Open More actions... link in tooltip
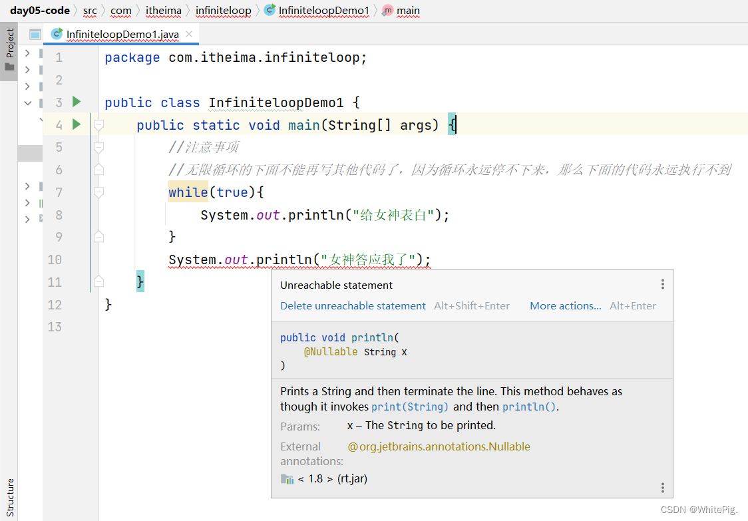Screen dimensions: 748x521 [x=565, y=306]
